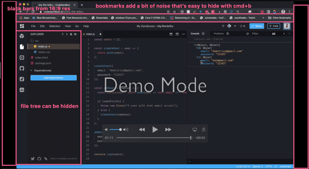Open the editor three-dots more menu
Screen dimensions: 309x169
click(183, 34)
